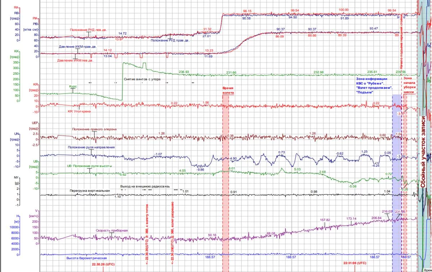The height and width of the screenshot is (272, 432).
Task: Click the 6.01 elevator position value
Action: point(232,168)
